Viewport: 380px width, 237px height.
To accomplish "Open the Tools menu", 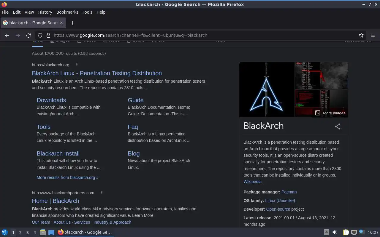I will 87,12.
